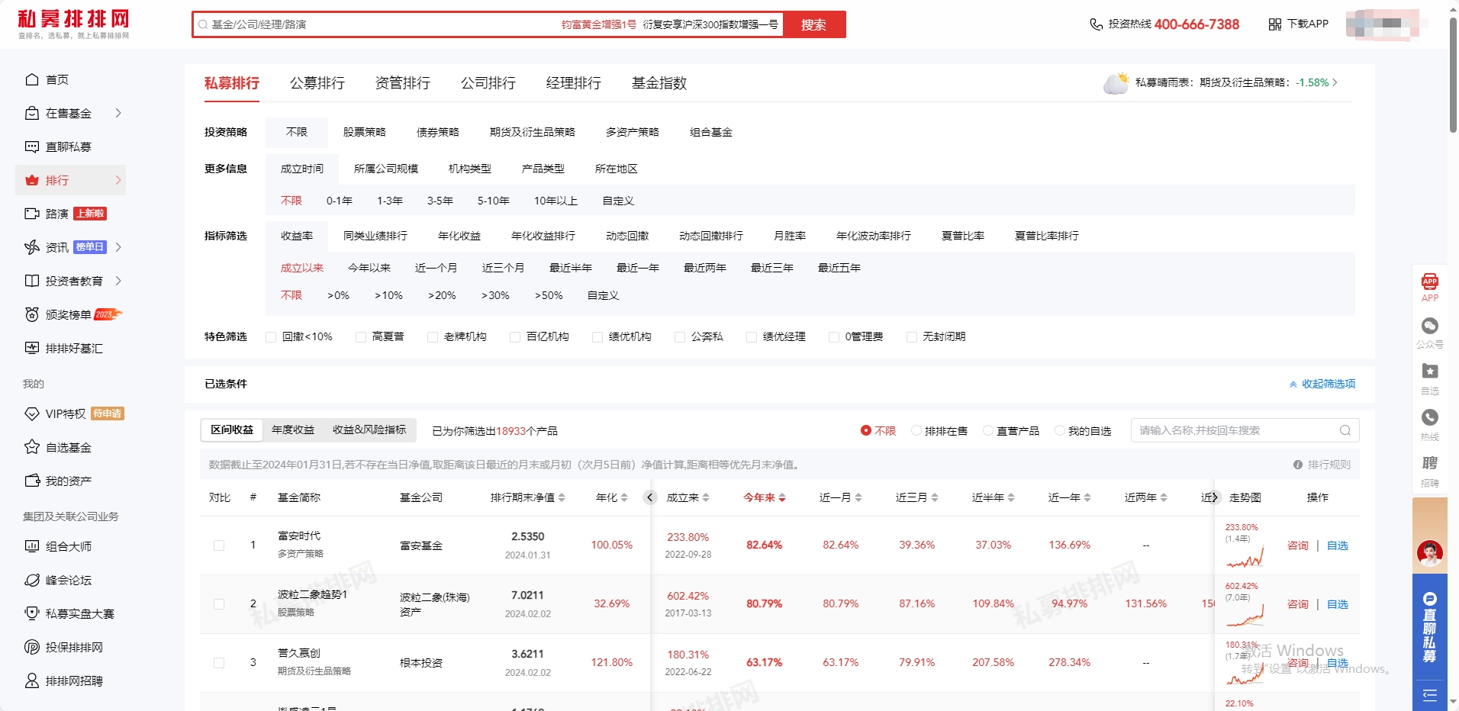The height and width of the screenshot is (711, 1459).
Task: Open the 私募实盘大赛 trophy icon
Action: click(x=32, y=613)
